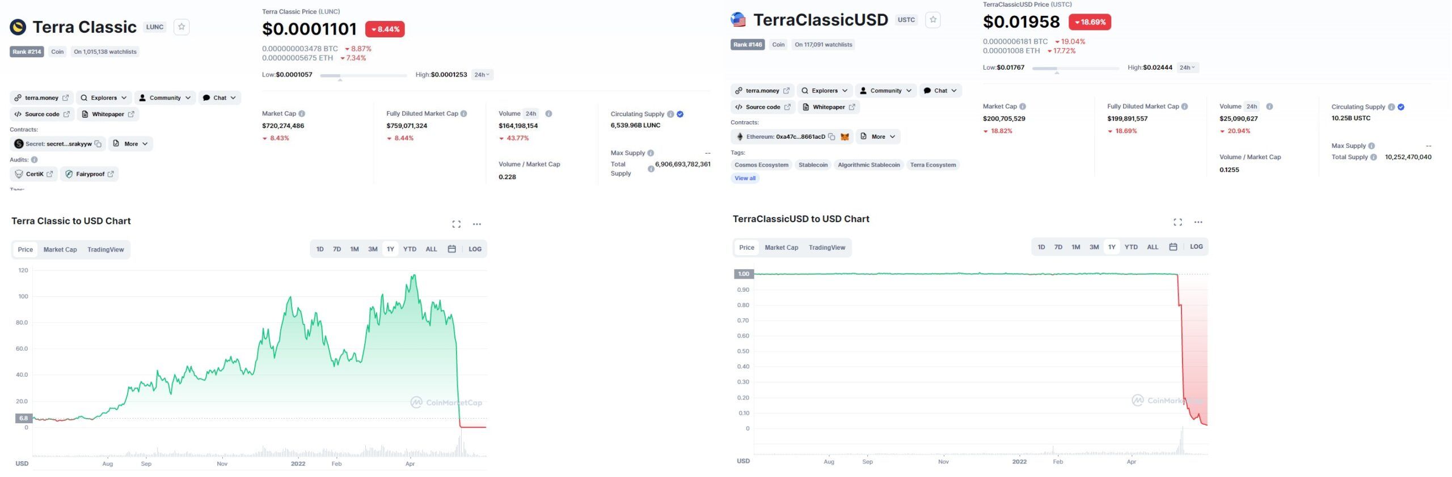Open the 24h low/high period dropdown for USTC
1452x477 pixels.
1188,67
